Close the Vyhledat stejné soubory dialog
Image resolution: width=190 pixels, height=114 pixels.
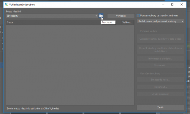(x=181, y=5)
